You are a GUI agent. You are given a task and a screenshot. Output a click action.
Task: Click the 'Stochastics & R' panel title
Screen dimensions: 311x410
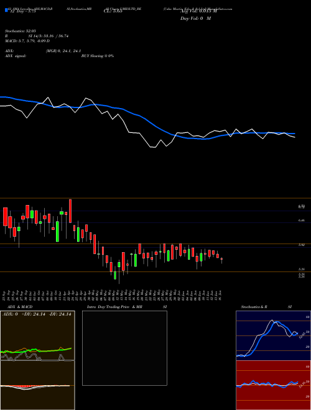pos(254,307)
